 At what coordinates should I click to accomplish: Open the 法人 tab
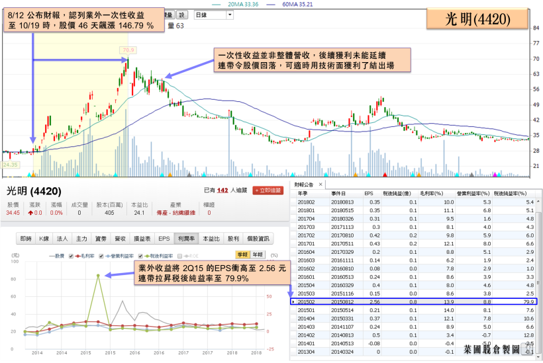[x=62, y=239]
